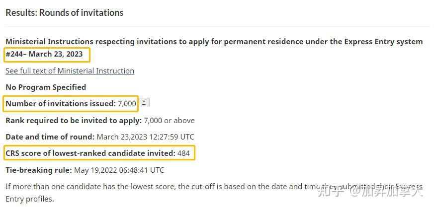Click the 'No Program Specified' text
This screenshot has width=434, height=208.
[46, 87]
